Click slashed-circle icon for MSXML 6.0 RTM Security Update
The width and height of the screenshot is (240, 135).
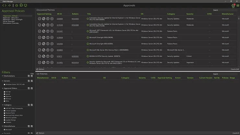[44, 56]
